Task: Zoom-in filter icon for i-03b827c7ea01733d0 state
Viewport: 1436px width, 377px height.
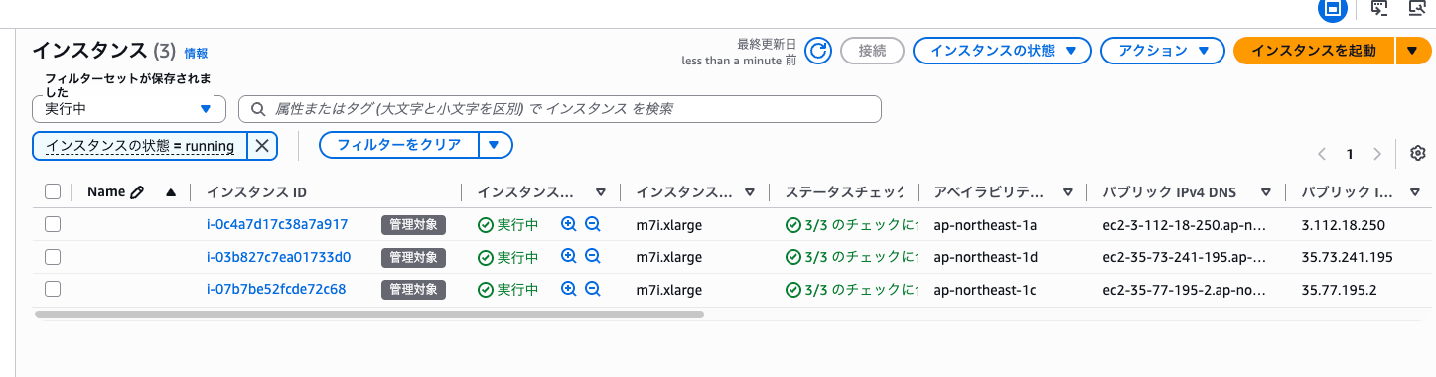Action: tap(569, 257)
